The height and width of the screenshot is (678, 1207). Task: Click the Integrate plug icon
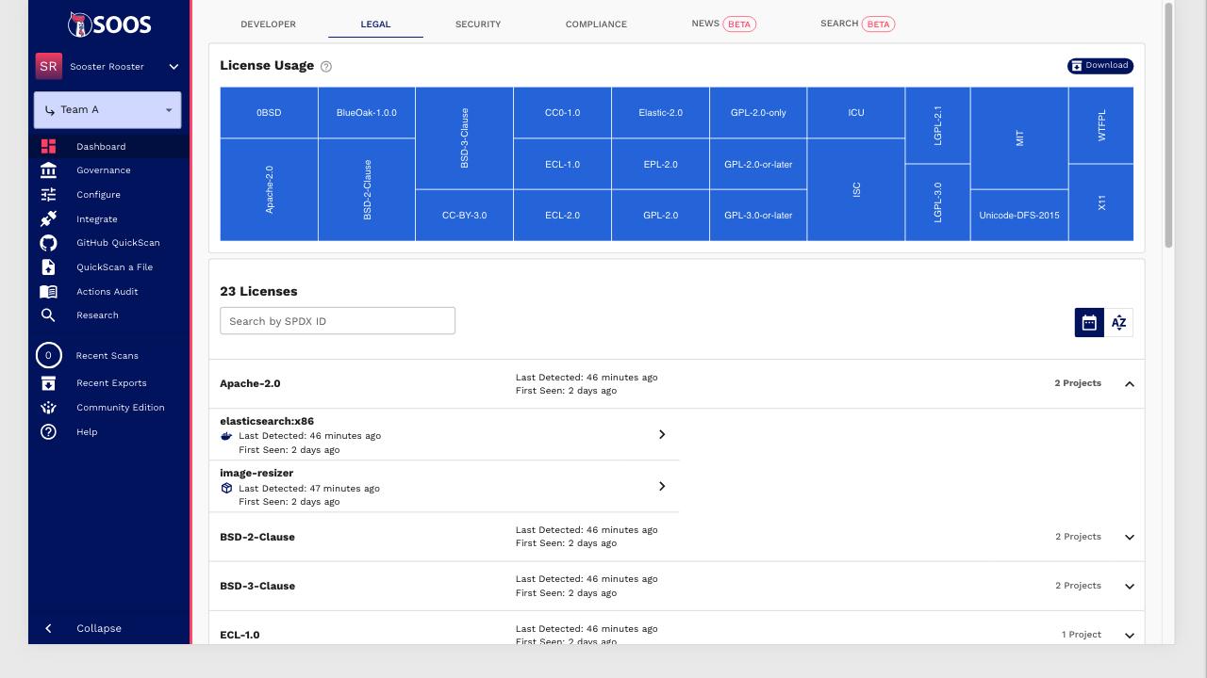coord(49,219)
